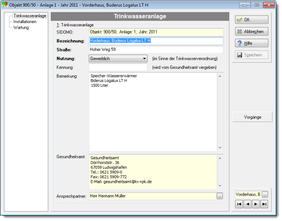
Task: Confirm with the OK checkmark button
Action: click(x=251, y=20)
